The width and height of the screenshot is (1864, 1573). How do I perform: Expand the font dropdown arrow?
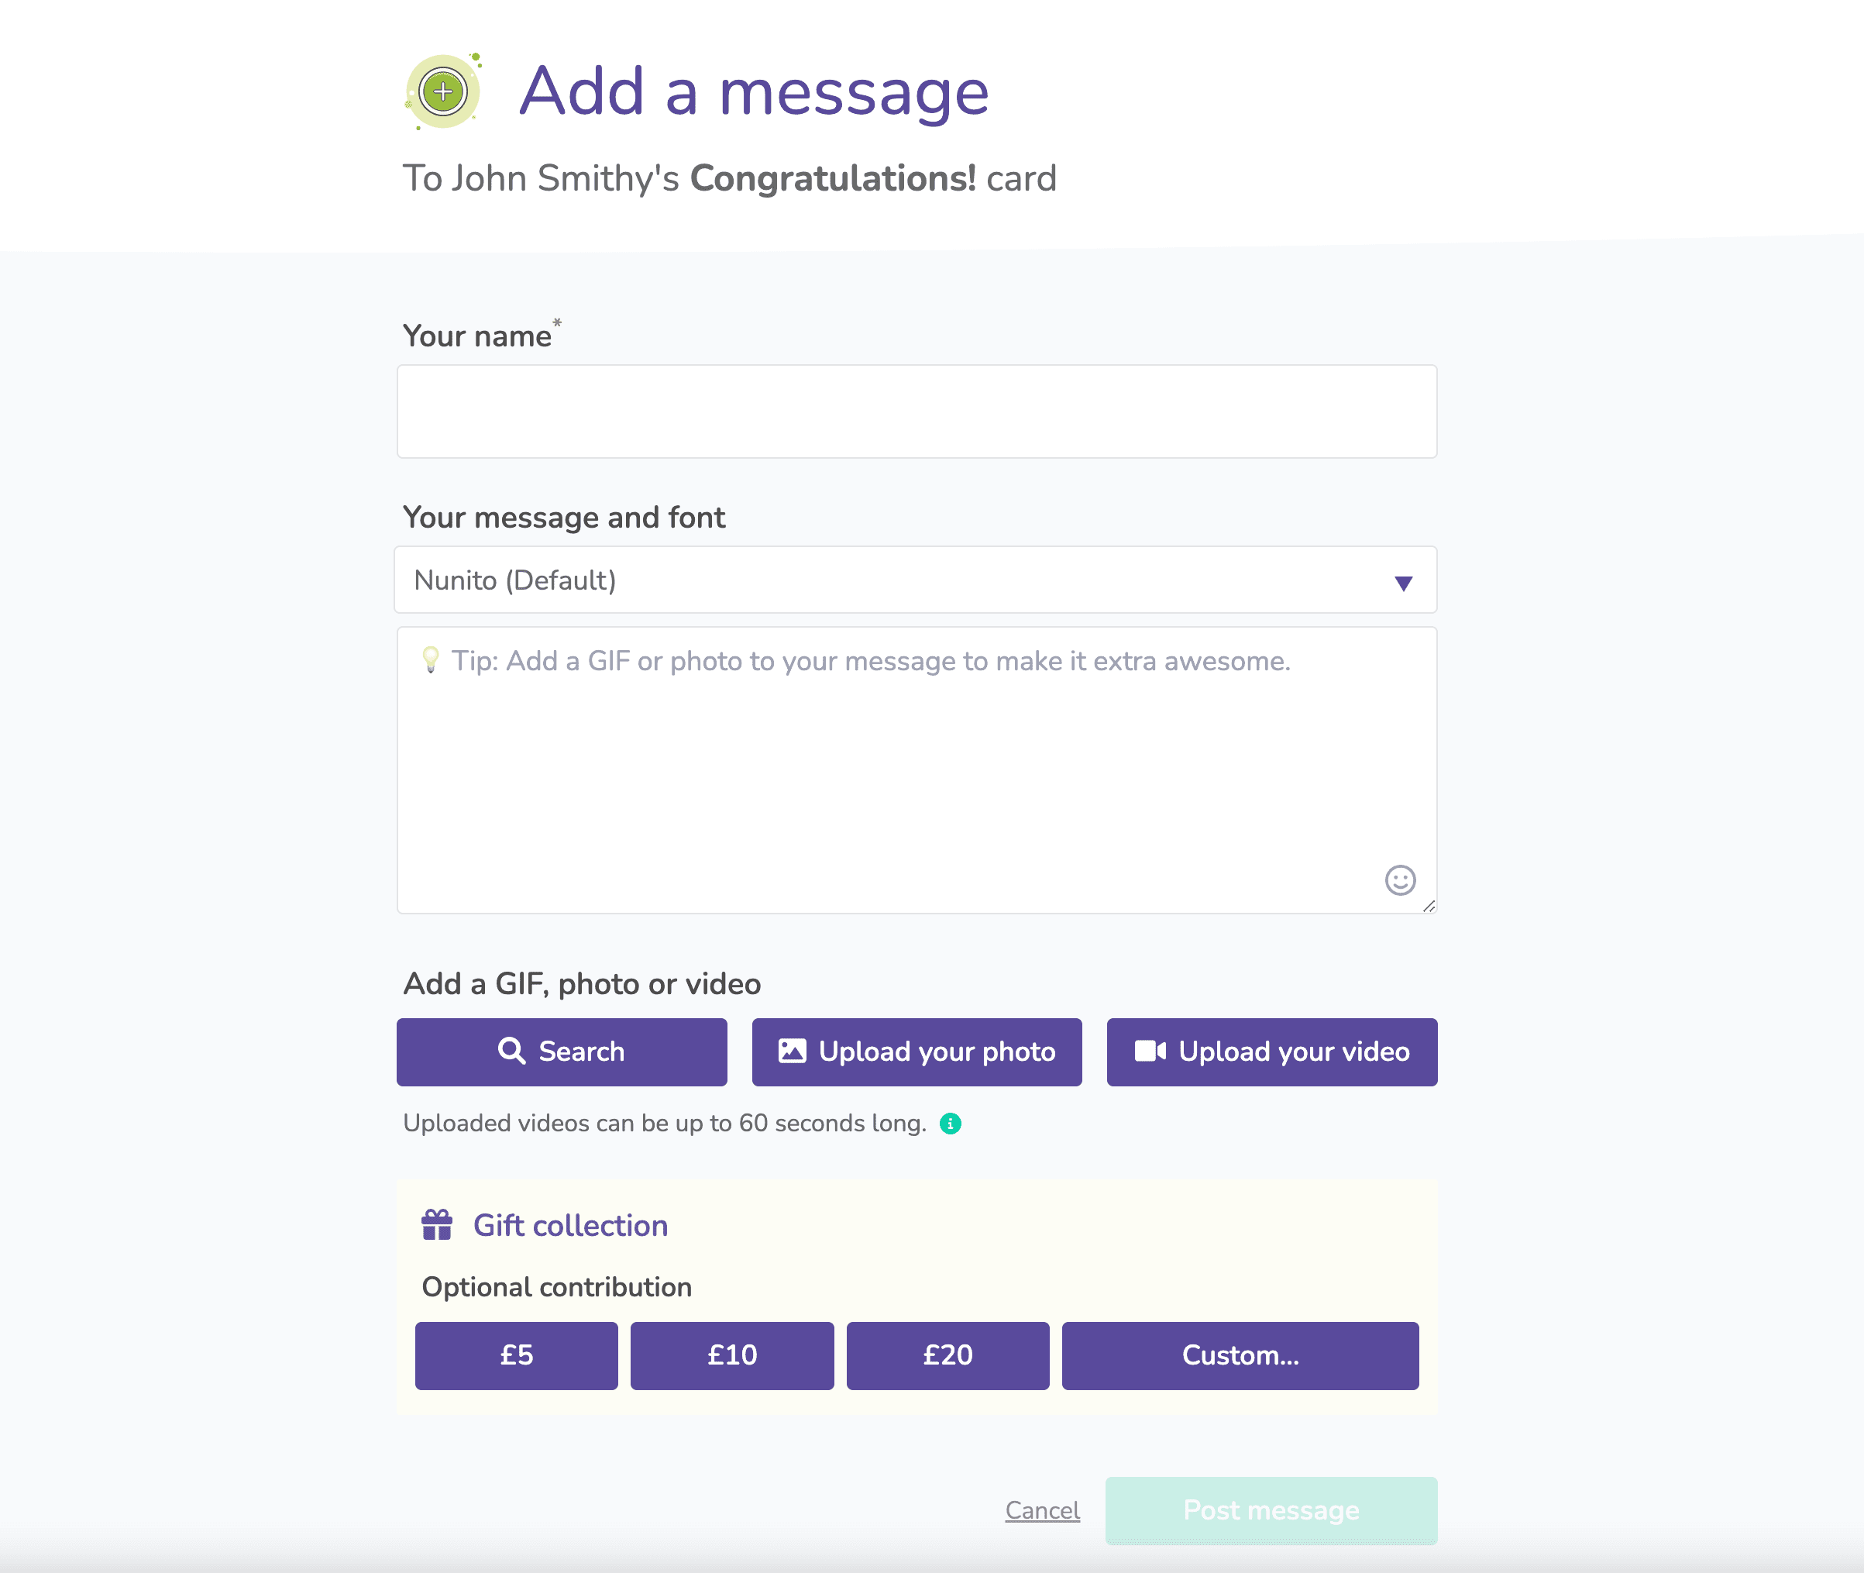1403,583
